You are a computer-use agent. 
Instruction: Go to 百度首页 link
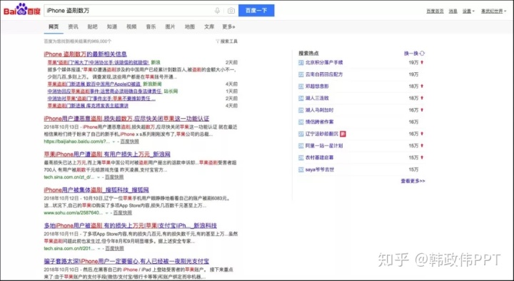[x=435, y=11]
